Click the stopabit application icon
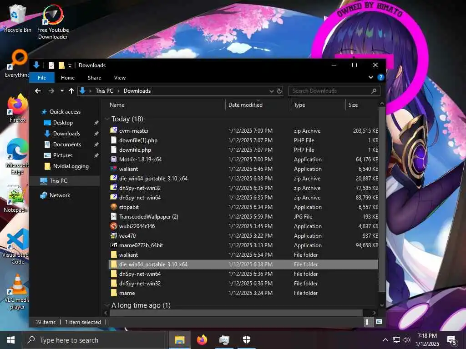 point(113,207)
